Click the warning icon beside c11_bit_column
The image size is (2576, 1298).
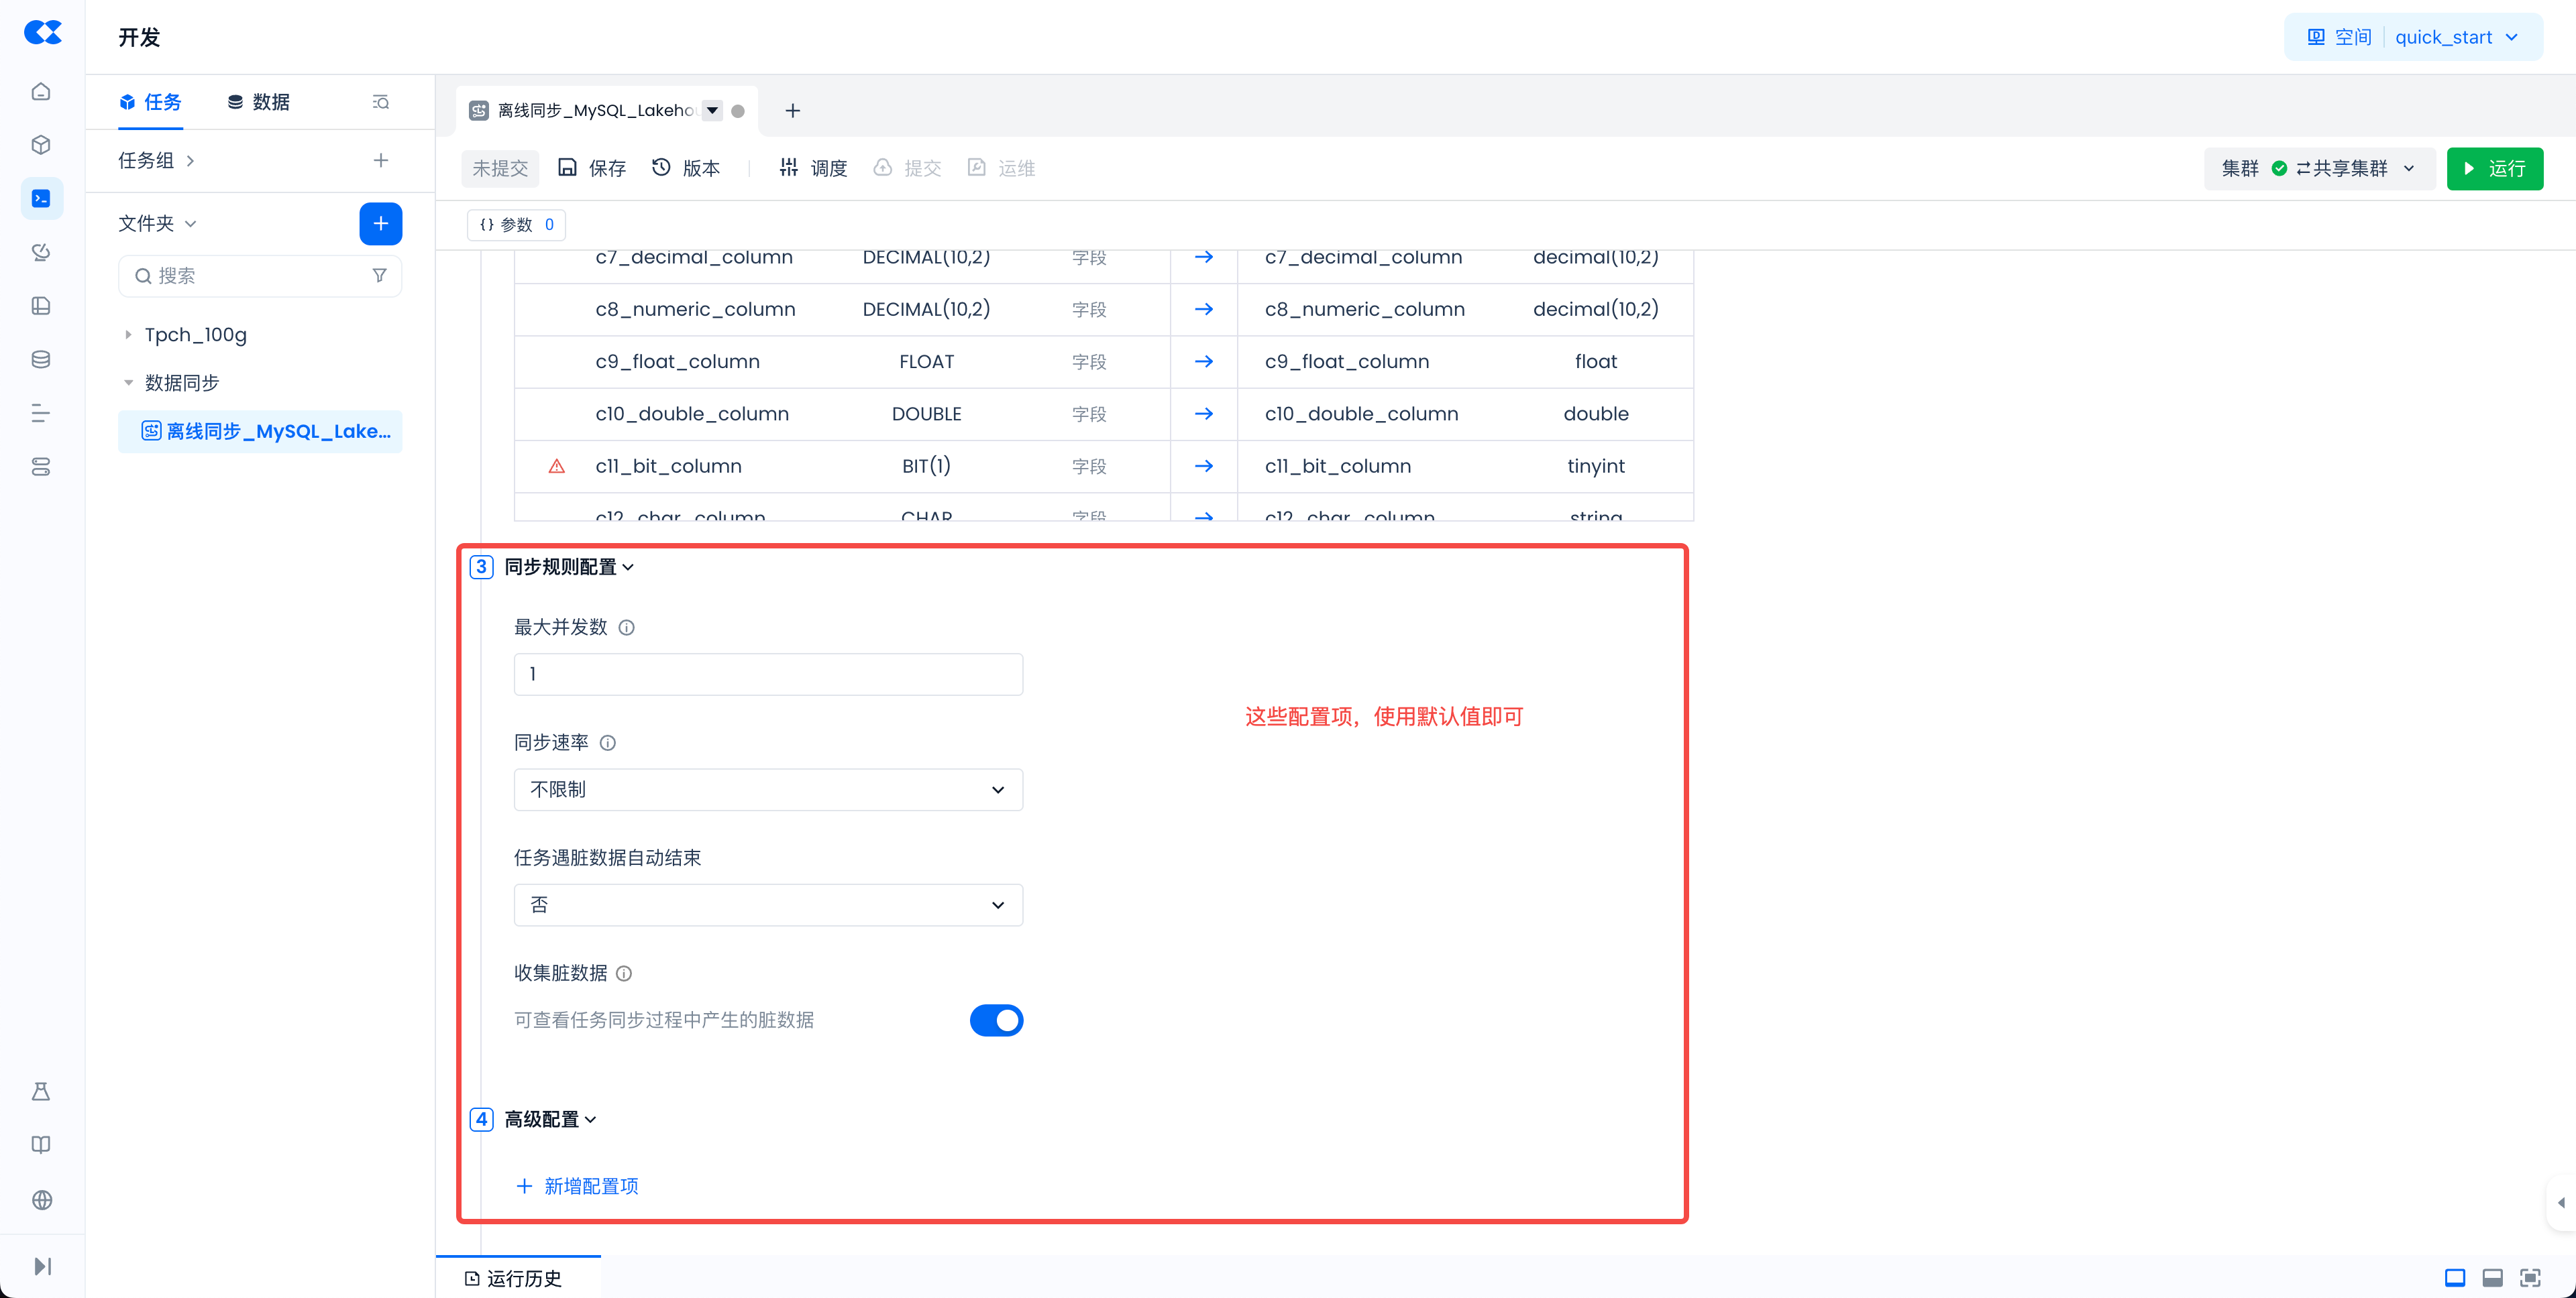pos(557,467)
